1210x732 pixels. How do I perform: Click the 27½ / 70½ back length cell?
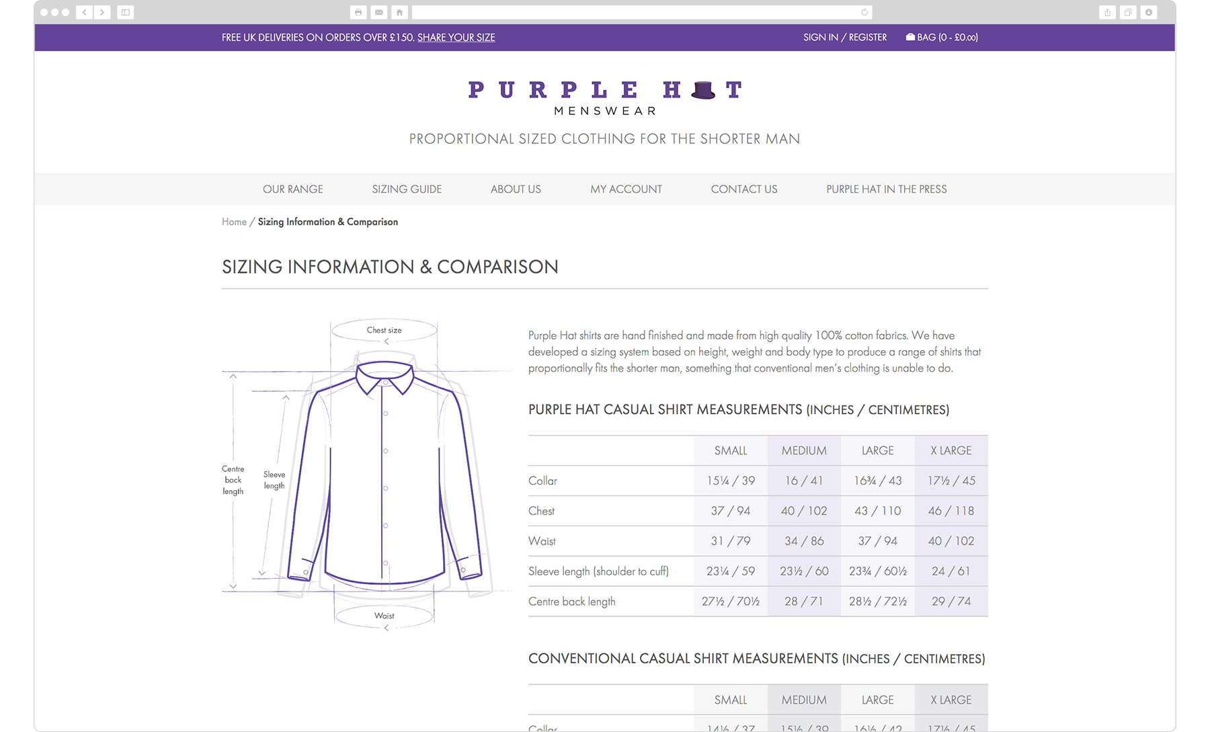731,602
